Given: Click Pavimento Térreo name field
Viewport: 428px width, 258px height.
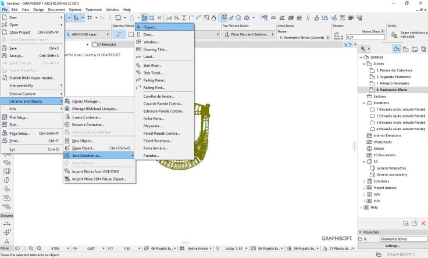Looking at the screenshot, I should click(x=403, y=239).
